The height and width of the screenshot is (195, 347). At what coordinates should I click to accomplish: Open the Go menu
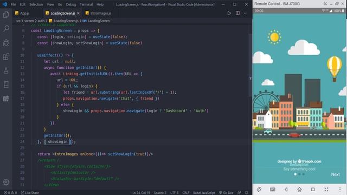click(60, 4)
